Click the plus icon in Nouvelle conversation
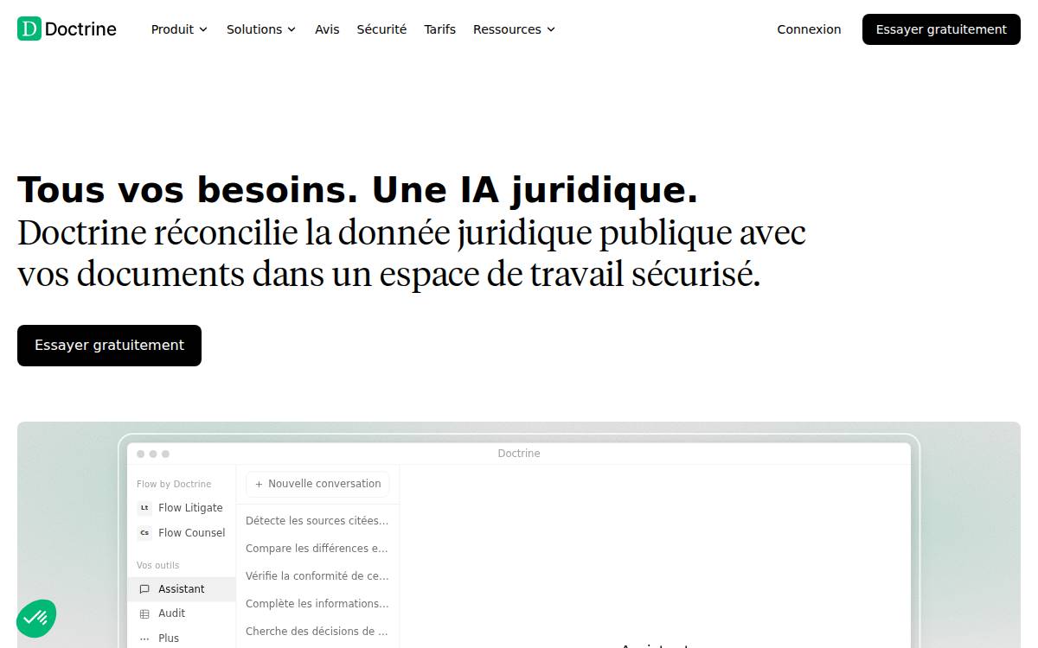 pyautogui.click(x=259, y=484)
